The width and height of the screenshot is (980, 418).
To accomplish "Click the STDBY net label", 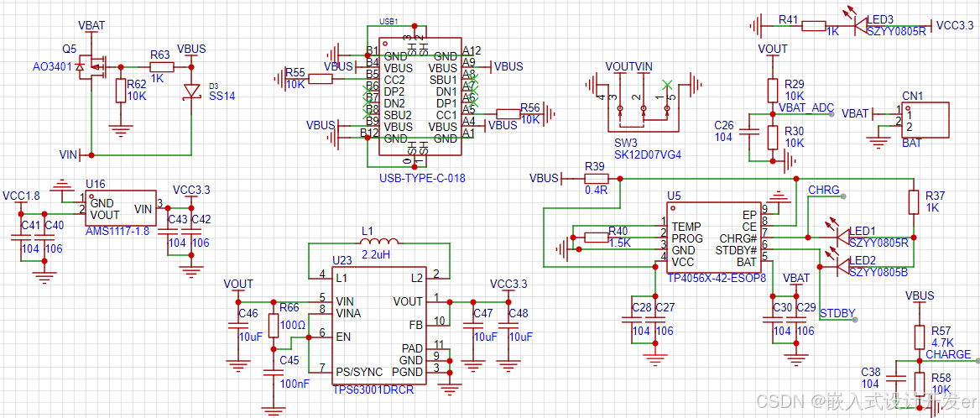I will [x=837, y=313].
